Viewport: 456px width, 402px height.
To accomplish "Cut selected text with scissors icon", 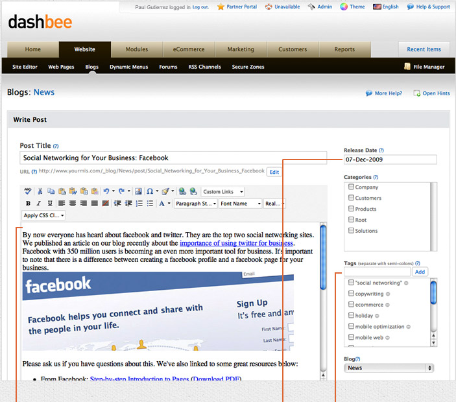I will 40,191.
